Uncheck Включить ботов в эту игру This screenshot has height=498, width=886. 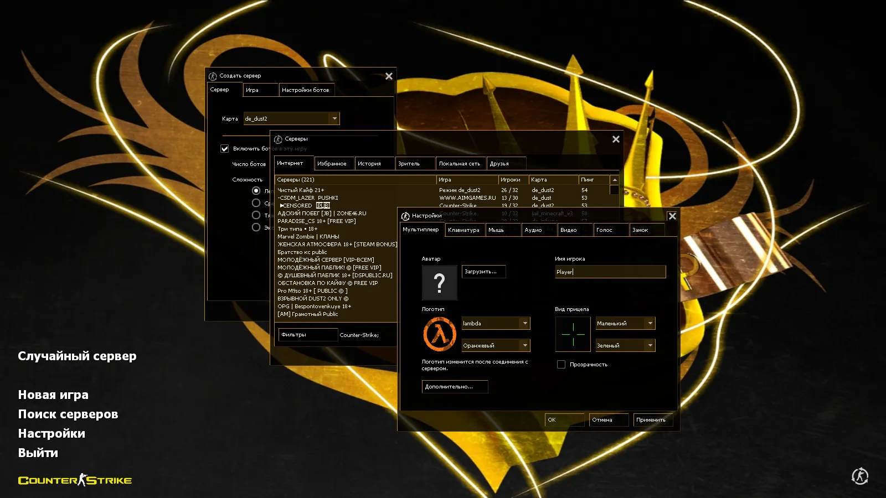point(224,148)
